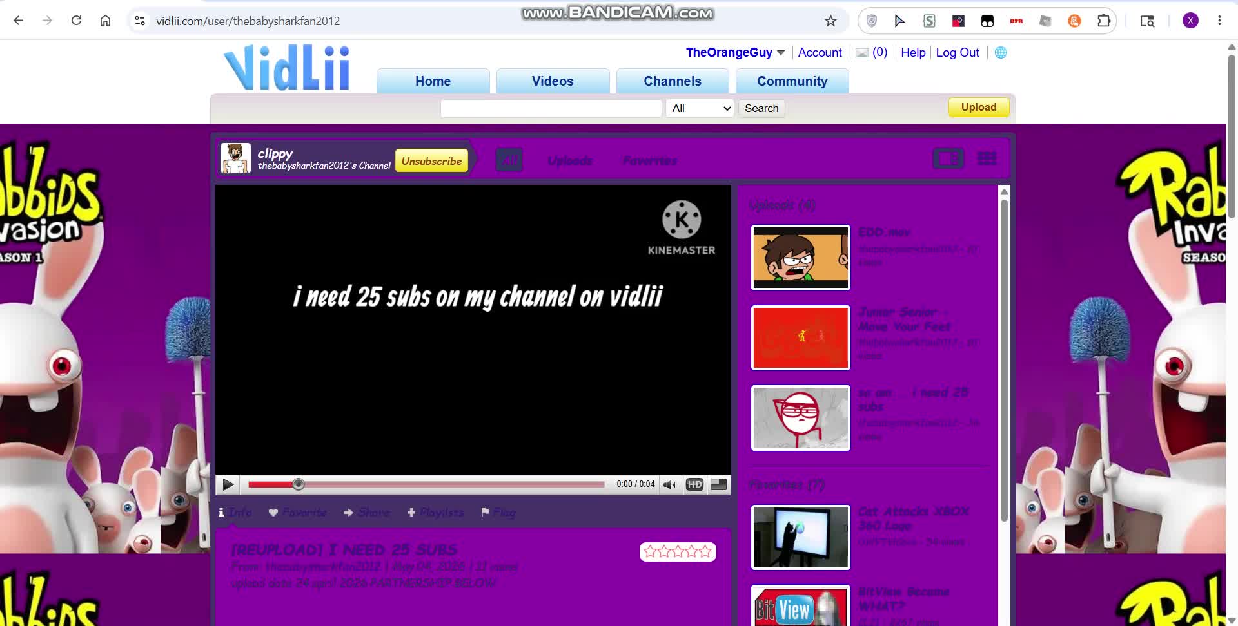Bookmark this page with the star icon
This screenshot has height=626, width=1238.
pos(830,21)
